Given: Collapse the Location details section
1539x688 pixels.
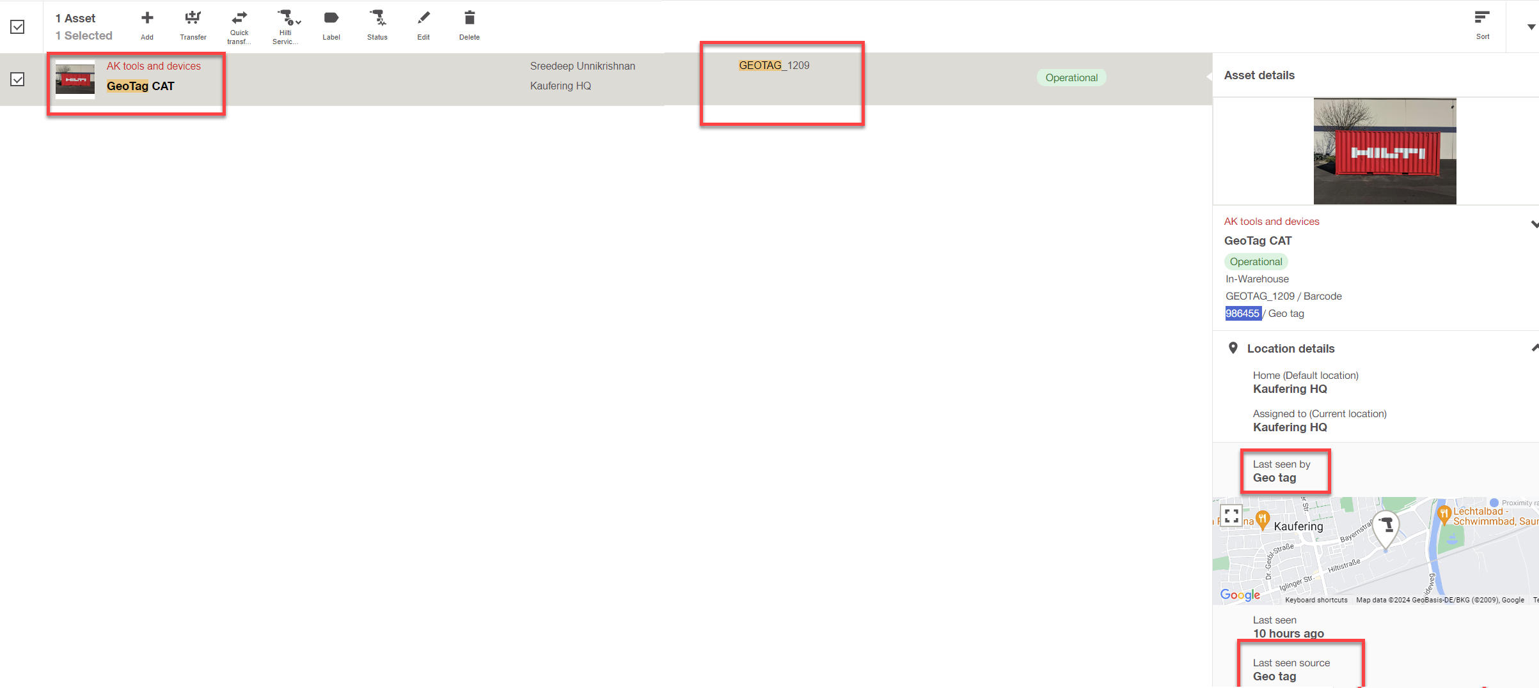Looking at the screenshot, I should [1534, 348].
